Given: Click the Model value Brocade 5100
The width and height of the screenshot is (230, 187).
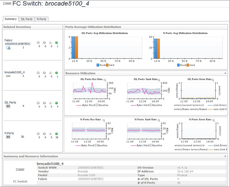Looking at the screenshot, I should tap(86, 175).
